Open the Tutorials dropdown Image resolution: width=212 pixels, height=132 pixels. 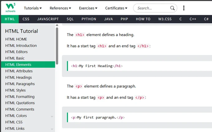pyautogui.click(x=33, y=8)
